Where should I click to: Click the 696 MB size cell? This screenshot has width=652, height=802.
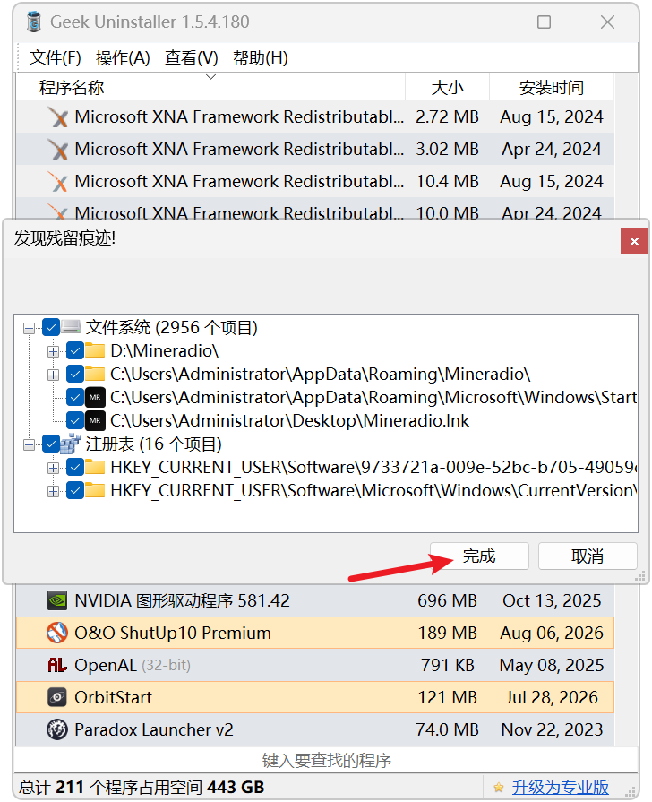click(447, 600)
